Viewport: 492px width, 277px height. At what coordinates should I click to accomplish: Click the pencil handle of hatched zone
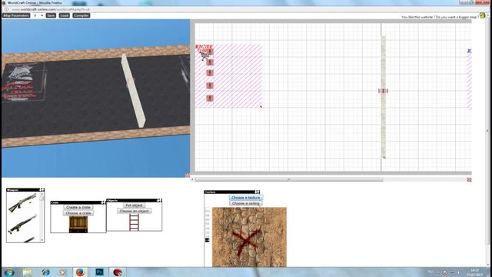261,107
